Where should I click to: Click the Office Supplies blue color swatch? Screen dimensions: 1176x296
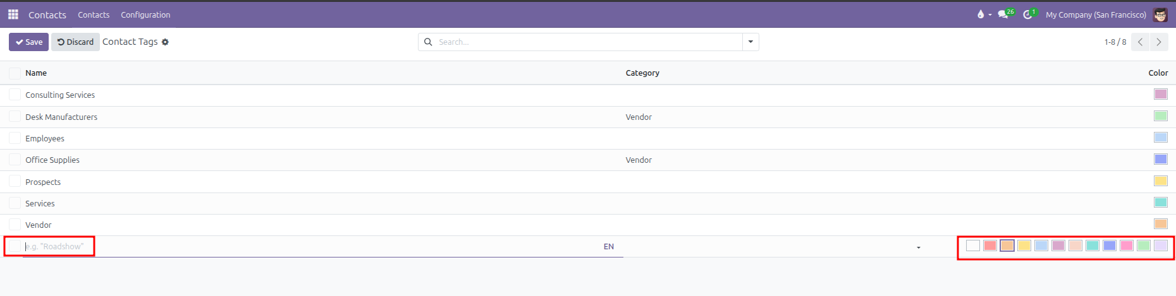tap(1161, 159)
